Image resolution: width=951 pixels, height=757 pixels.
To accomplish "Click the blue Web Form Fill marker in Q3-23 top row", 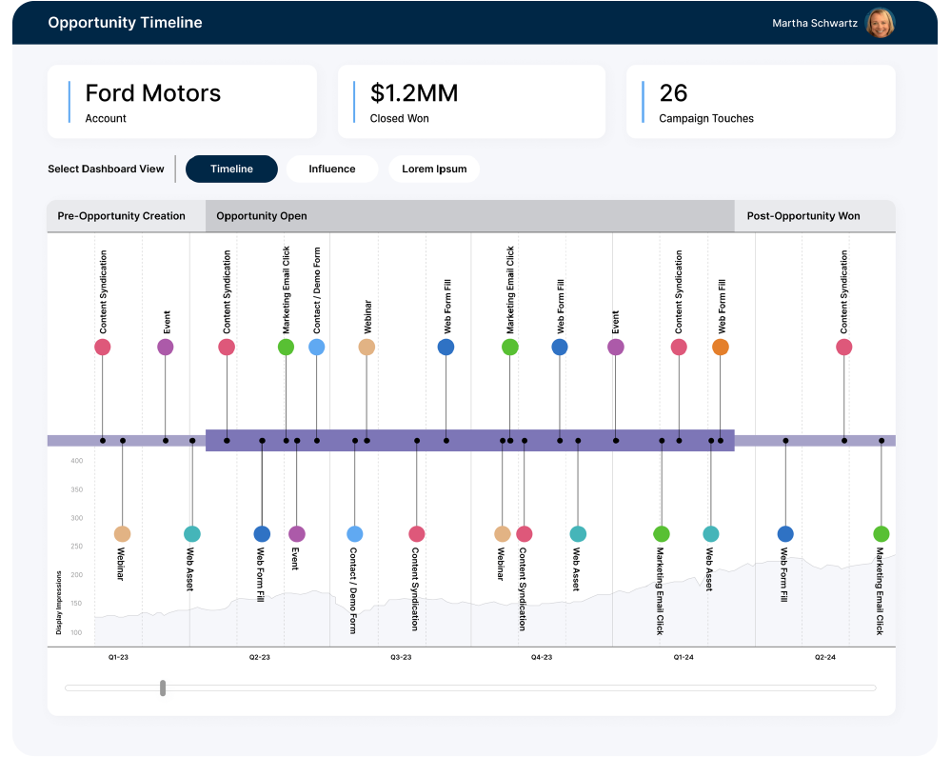I will [x=446, y=347].
